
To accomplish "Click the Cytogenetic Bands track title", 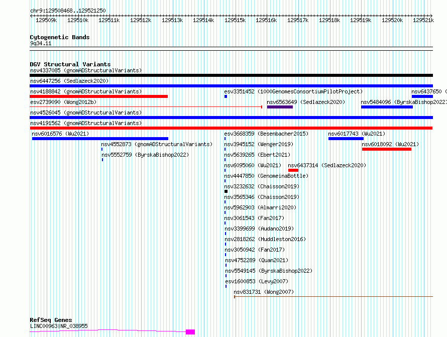I will (60, 37).
